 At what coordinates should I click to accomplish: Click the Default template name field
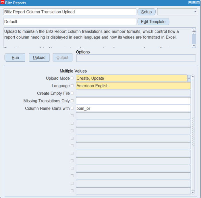[x=70, y=22]
